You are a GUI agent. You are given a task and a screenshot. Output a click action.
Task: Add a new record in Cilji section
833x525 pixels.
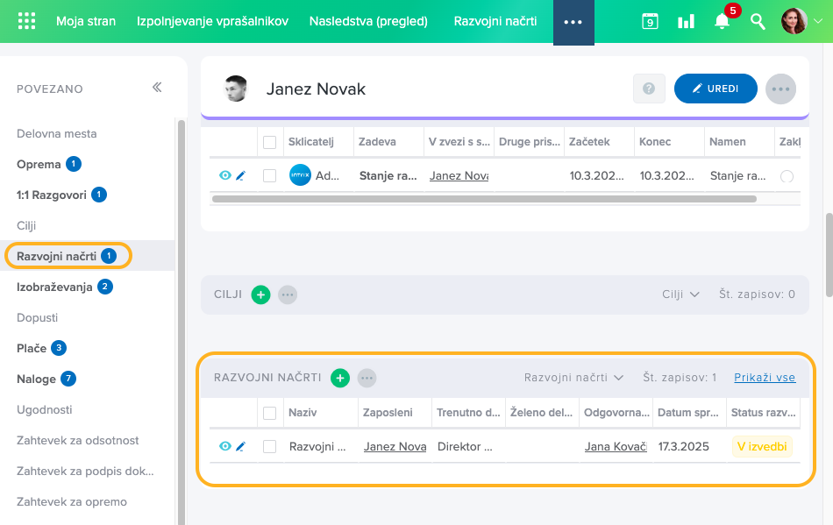click(260, 294)
